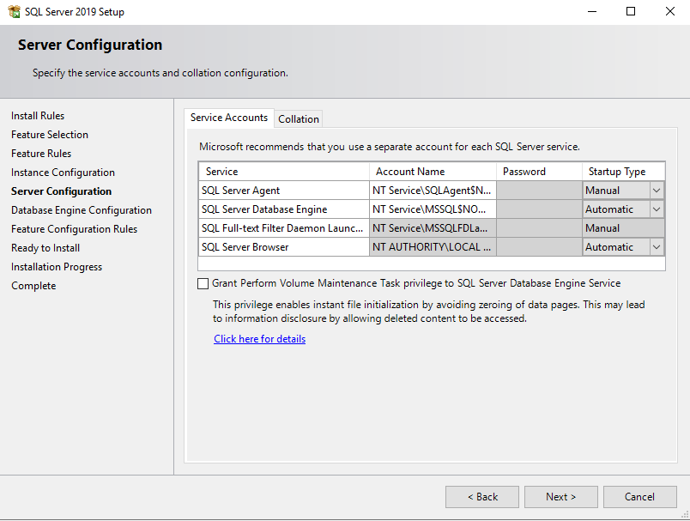Open SQL Server Database Engine startup dropdown
Viewport: 690px width, 521px height.
pyautogui.click(x=657, y=209)
